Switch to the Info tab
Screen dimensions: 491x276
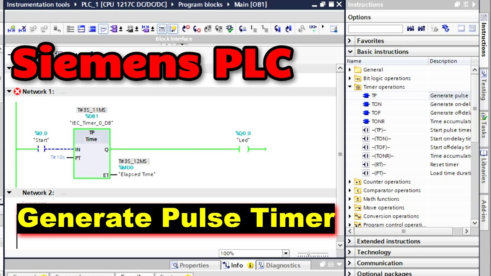click(x=238, y=265)
